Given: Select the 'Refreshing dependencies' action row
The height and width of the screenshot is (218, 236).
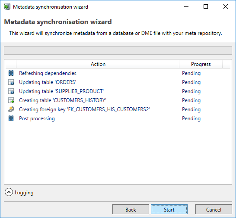Looking at the screenshot, I should [x=118, y=73].
